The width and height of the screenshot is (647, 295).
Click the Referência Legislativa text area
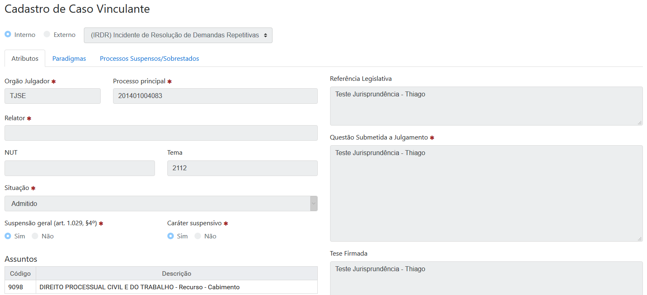[x=486, y=106]
